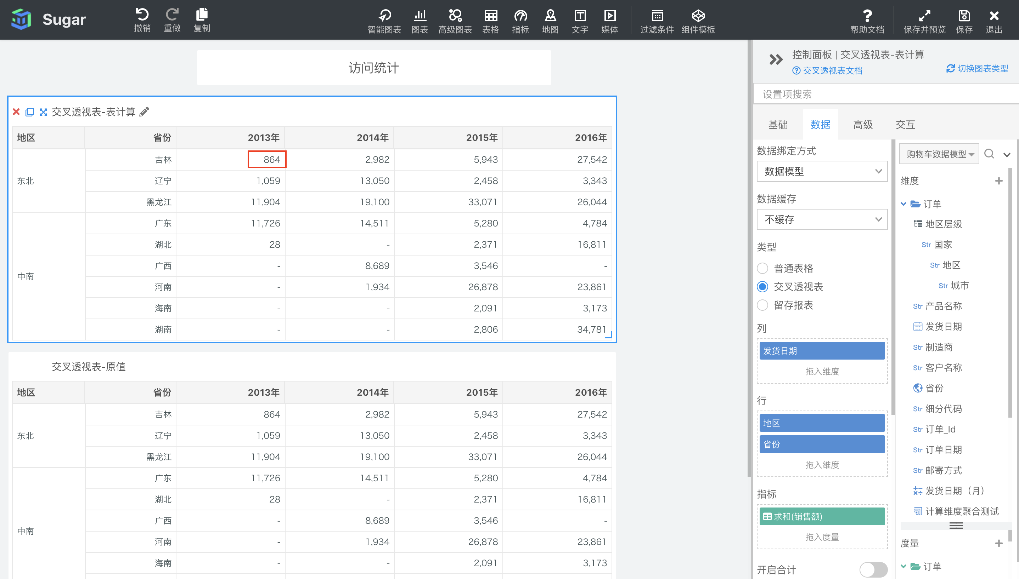
Task: Select the 地区层级 tree item
Action: coord(938,224)
